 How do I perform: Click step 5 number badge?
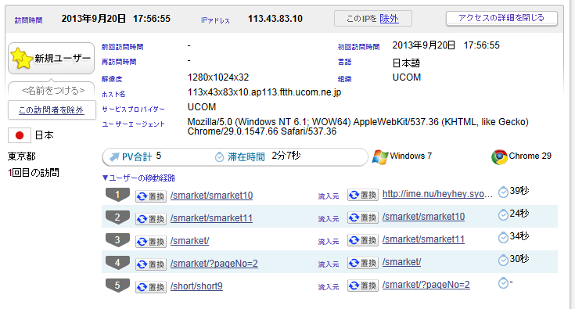[117, 286]
